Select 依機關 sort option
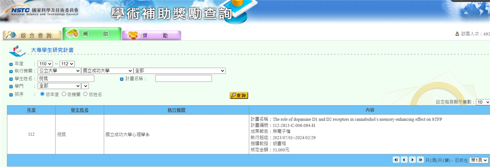The width and height of the screenshot is (490, 167). pyautogui.click(x=64, y=94)
